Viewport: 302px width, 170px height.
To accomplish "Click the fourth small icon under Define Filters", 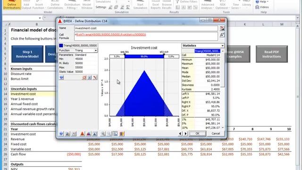I will 195,8.
